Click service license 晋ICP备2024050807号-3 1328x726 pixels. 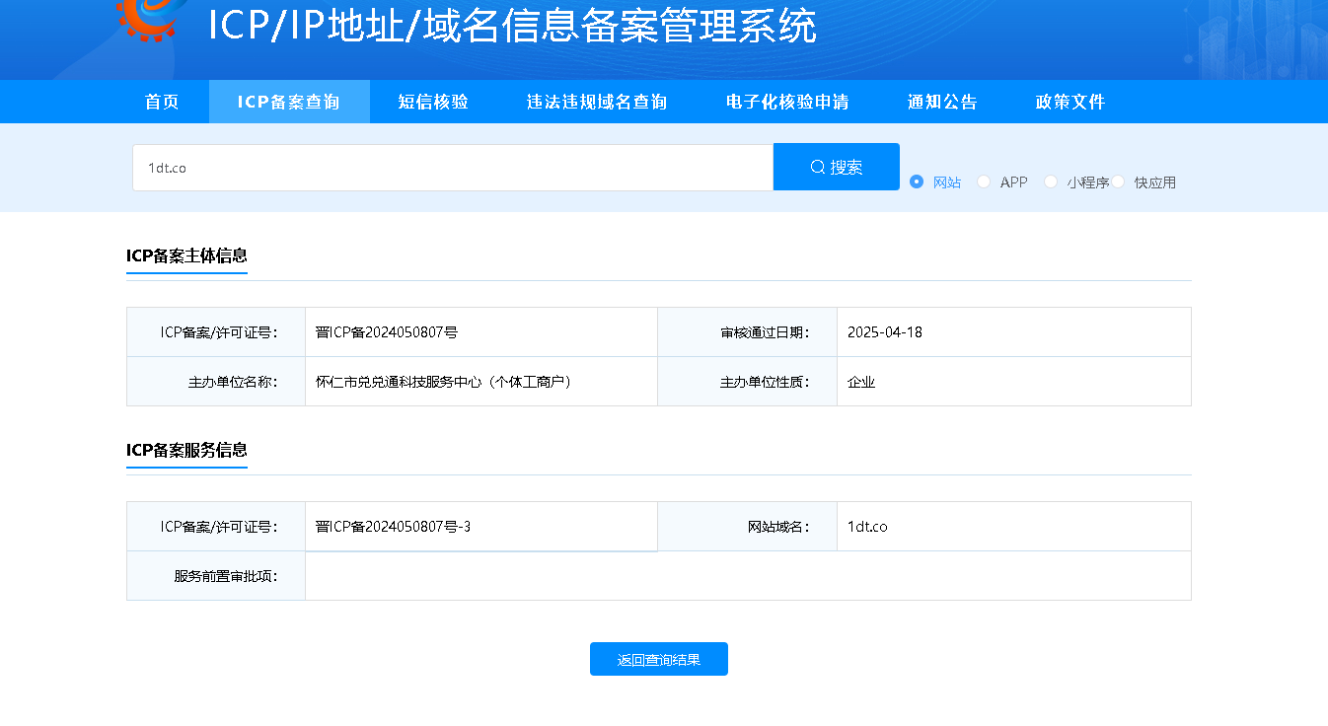click(x=394, y=527)
